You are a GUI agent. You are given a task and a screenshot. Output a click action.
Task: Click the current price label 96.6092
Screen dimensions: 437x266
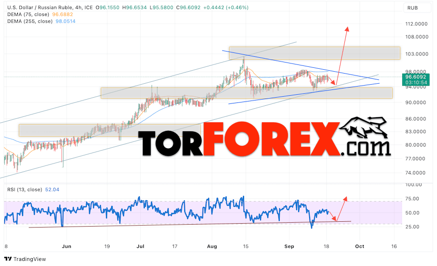click(x=415, y=77)
